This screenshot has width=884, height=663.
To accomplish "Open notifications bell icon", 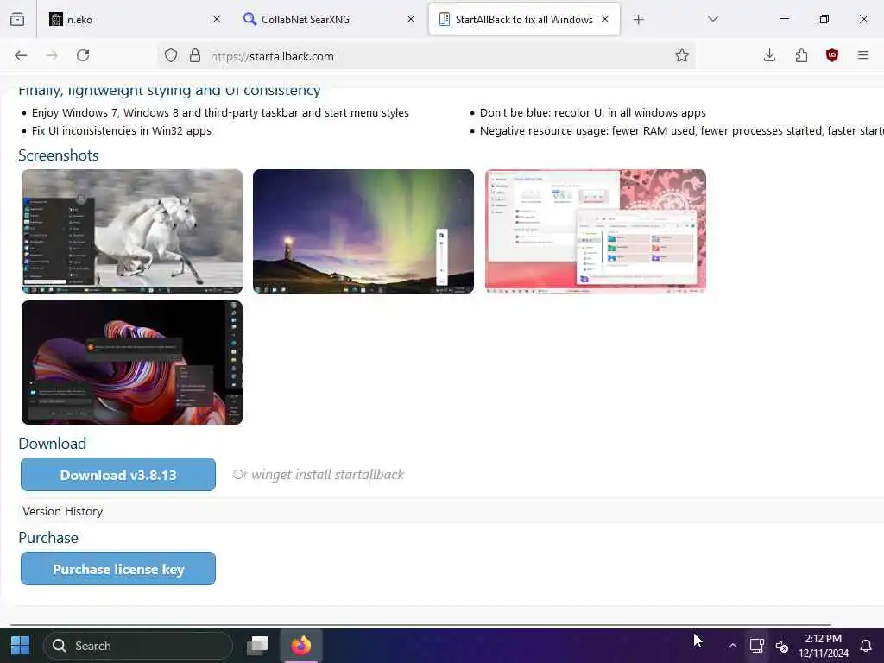I will pos(866,646).
